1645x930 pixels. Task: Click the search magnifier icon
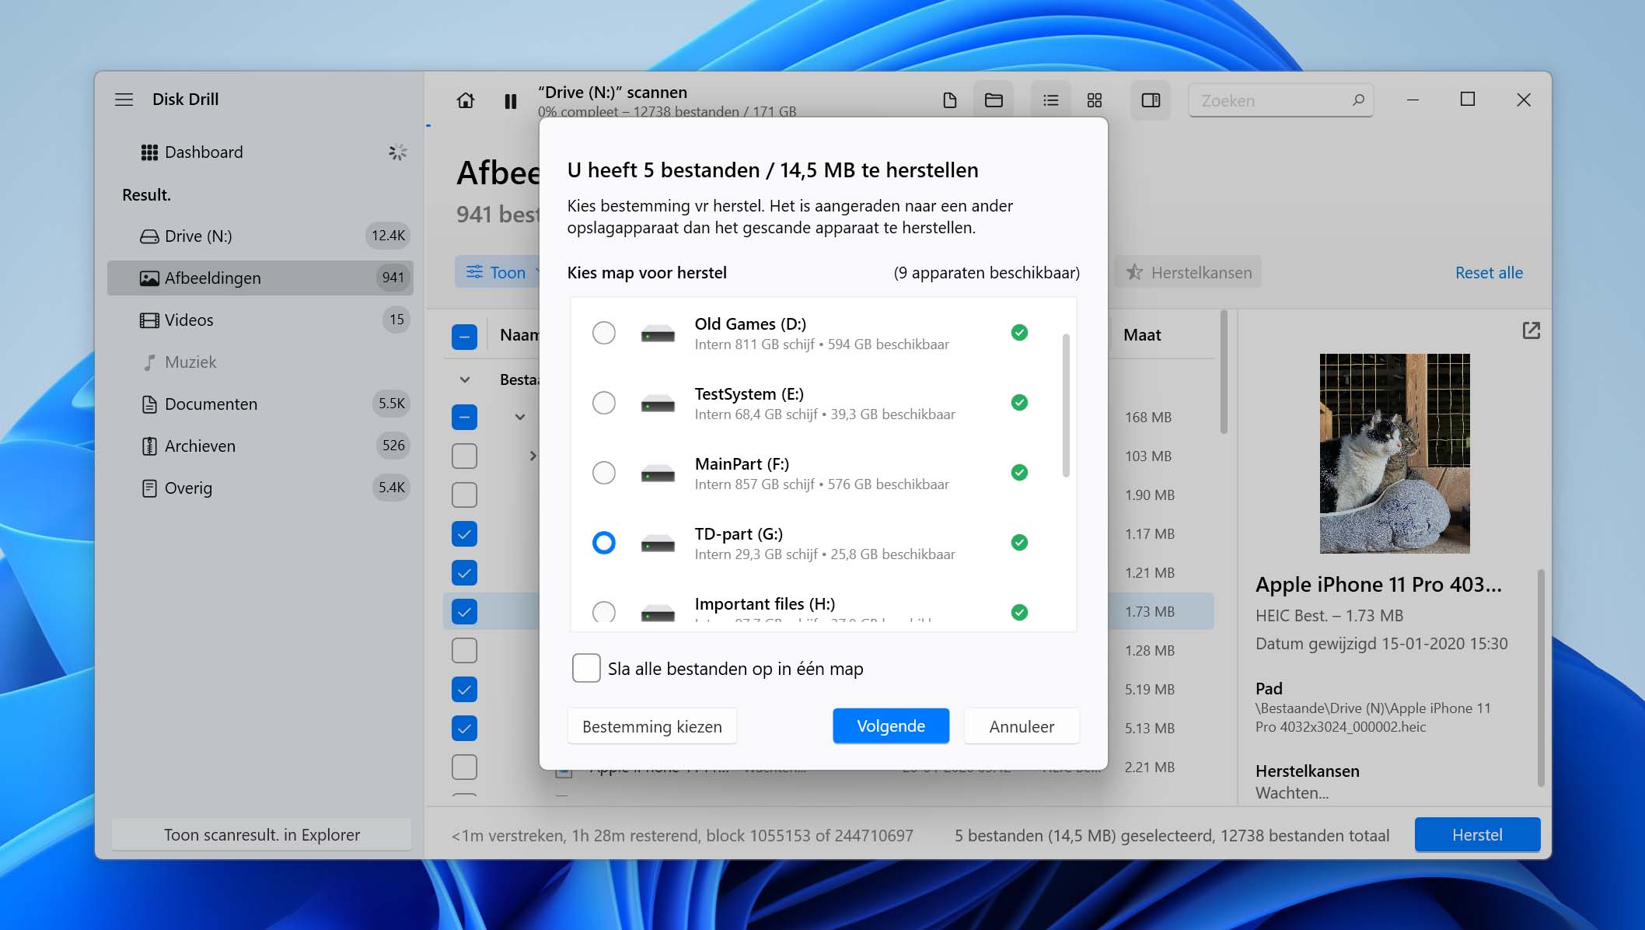[1358, 100]
